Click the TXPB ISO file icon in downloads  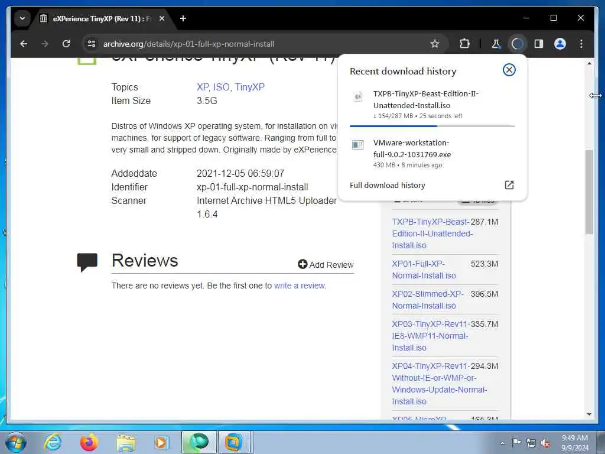(x=358, y=96)
